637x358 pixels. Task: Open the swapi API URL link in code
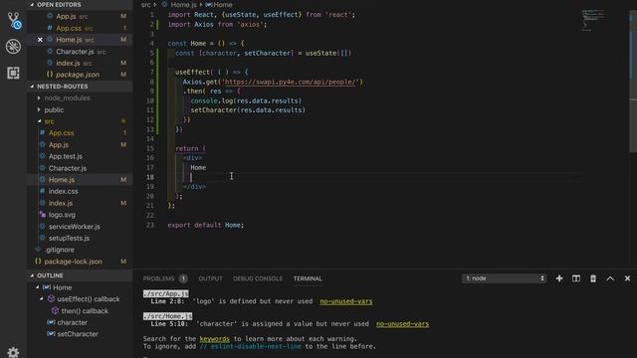290,82
